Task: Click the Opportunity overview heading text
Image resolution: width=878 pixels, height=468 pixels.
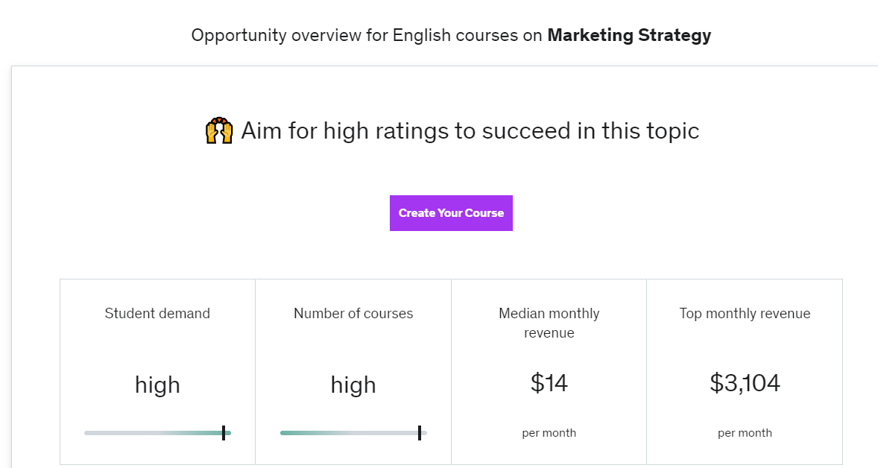Action: coord(366,35)
